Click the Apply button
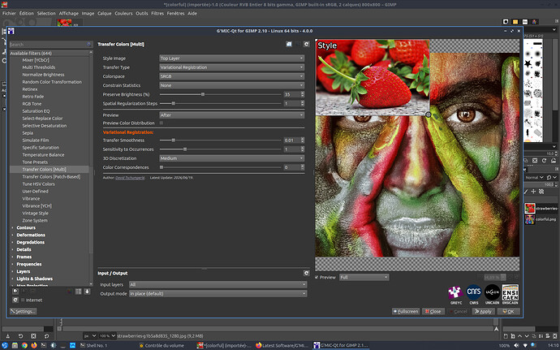 point(484,311)
